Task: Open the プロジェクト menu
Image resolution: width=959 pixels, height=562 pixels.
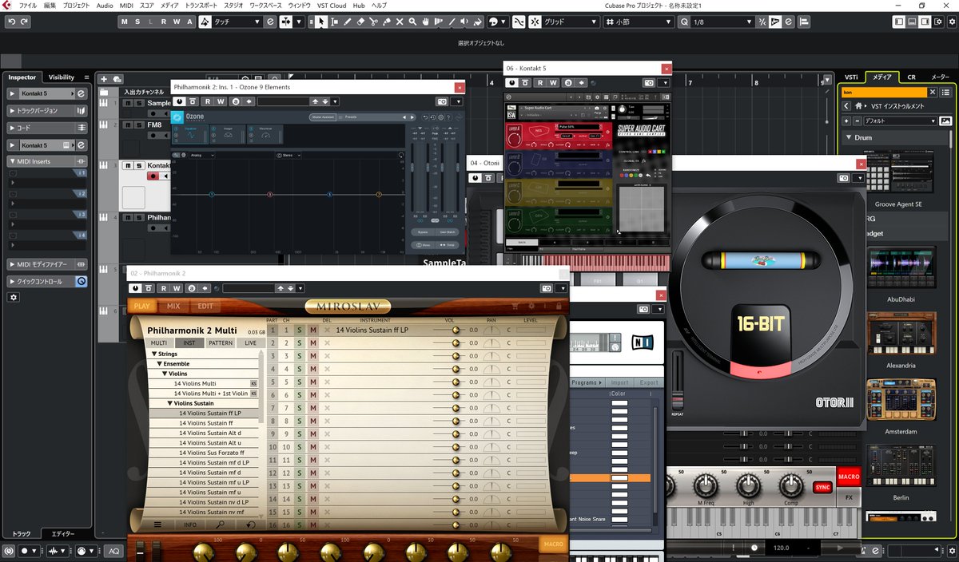Action: (76, 6)
